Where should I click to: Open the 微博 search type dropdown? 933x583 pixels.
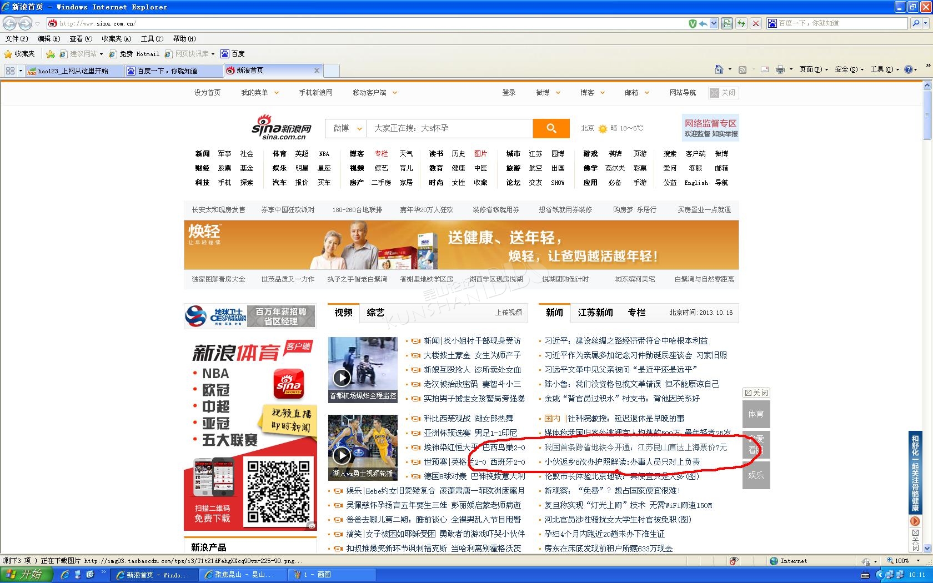pos(347,128)
